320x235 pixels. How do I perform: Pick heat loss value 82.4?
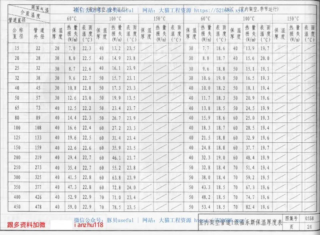click(250, 207)
